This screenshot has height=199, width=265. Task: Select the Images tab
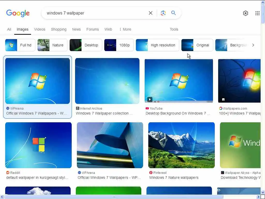pos(23,29)
